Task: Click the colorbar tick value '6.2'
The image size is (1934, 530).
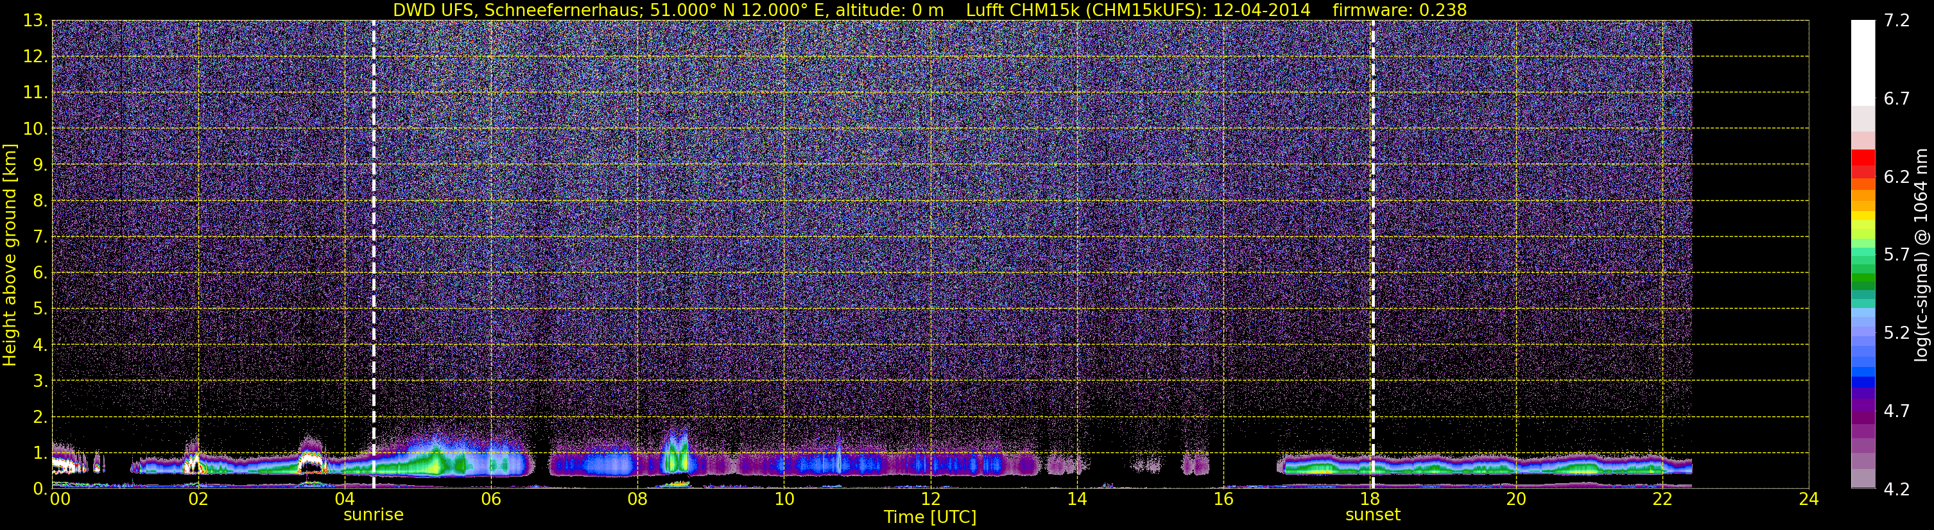Action: 1895,177
